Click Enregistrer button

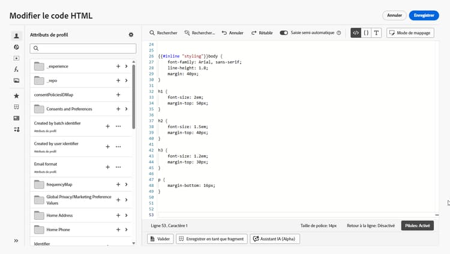coord(424,16)
